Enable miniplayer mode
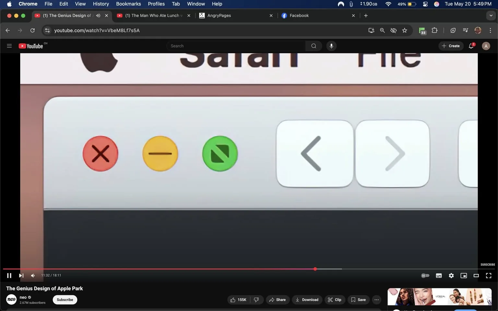The image size is (498, 311). (x=464, y=275)
